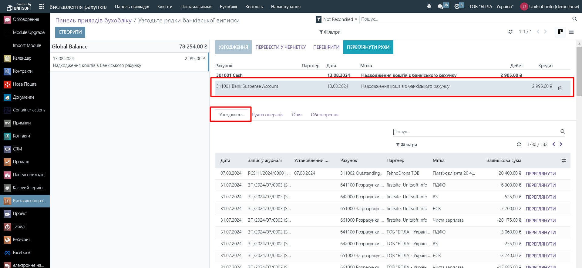Screen dimensions: 582x268
Task: Click the refresh icon next to 1-80 / 133
Action: (x=519, y=144)
